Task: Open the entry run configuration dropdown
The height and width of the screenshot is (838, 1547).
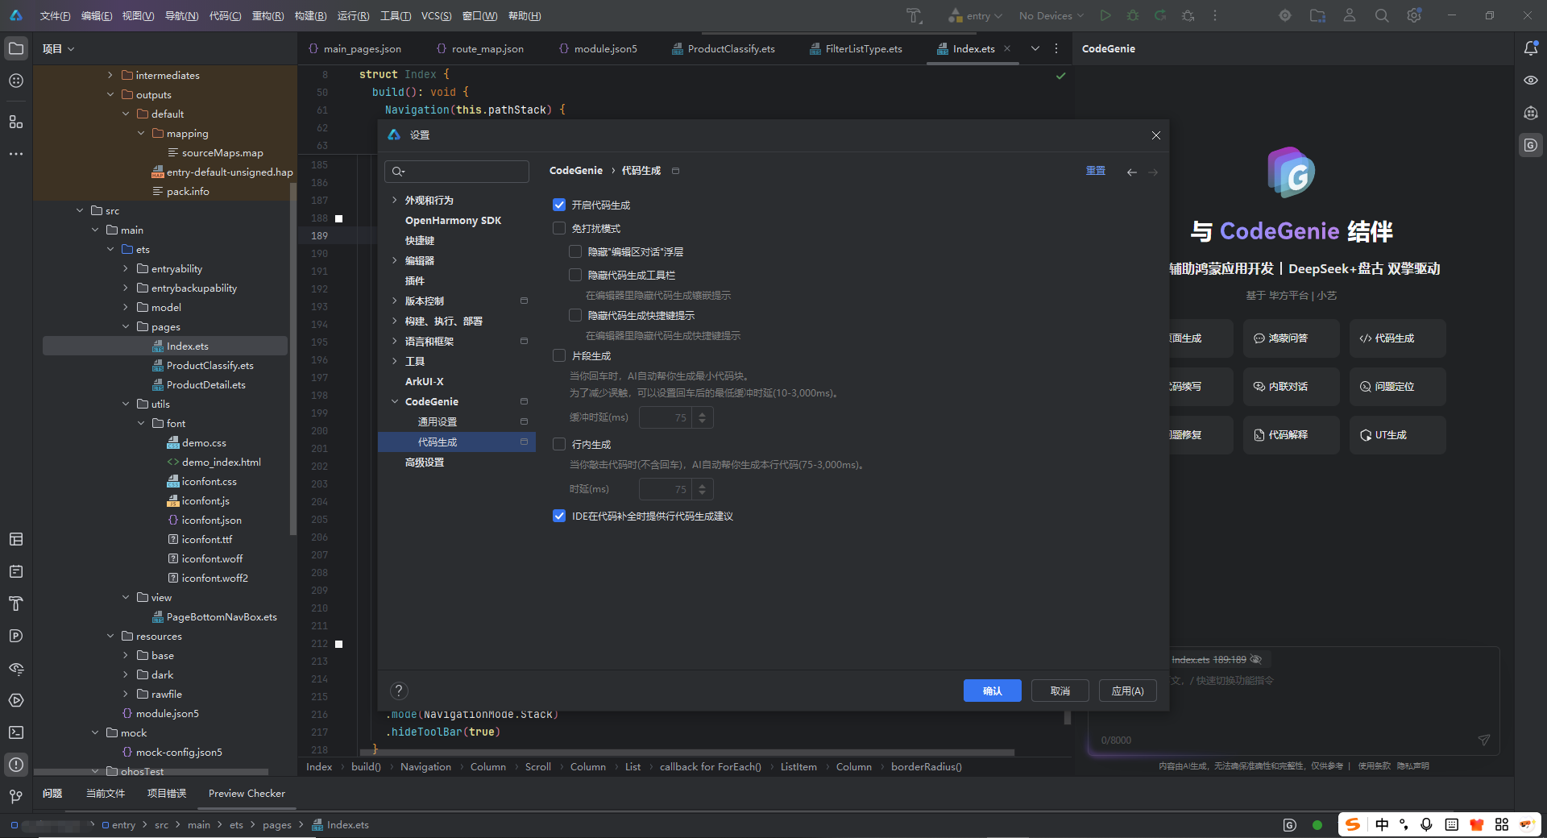Action: tap(976, 15)
